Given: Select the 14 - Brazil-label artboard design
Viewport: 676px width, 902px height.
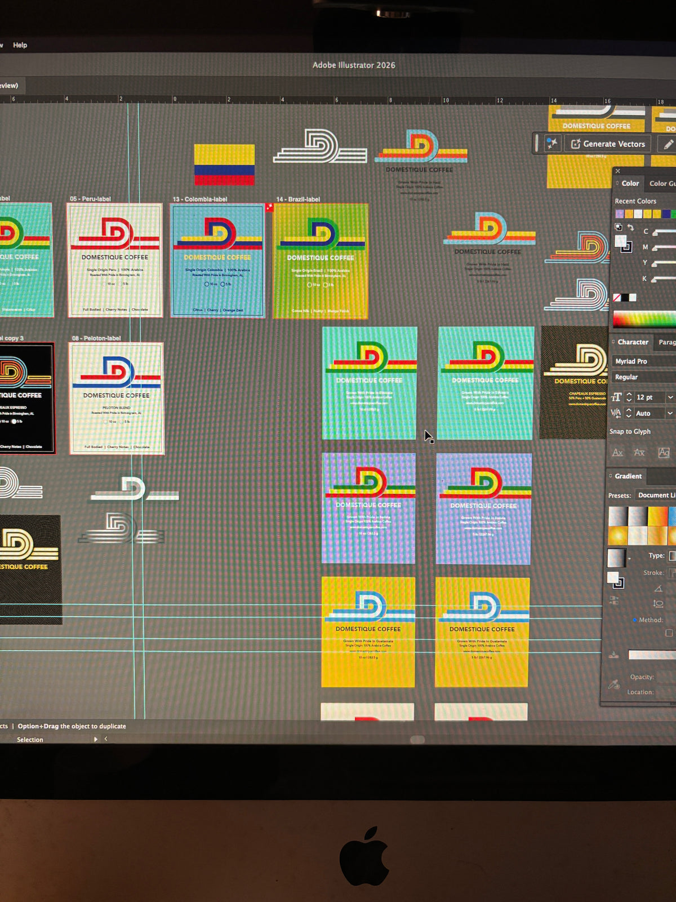Looking at the screenshot, I should (x=321, y=261).
